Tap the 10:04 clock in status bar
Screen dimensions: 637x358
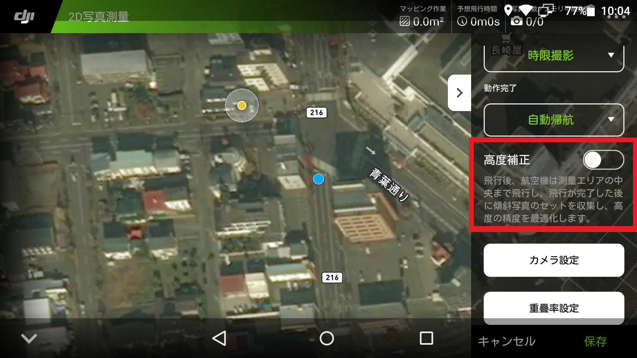tap(615, 11)
